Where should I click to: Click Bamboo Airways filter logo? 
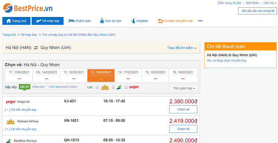pyautogui.click(x=119, y=87)
